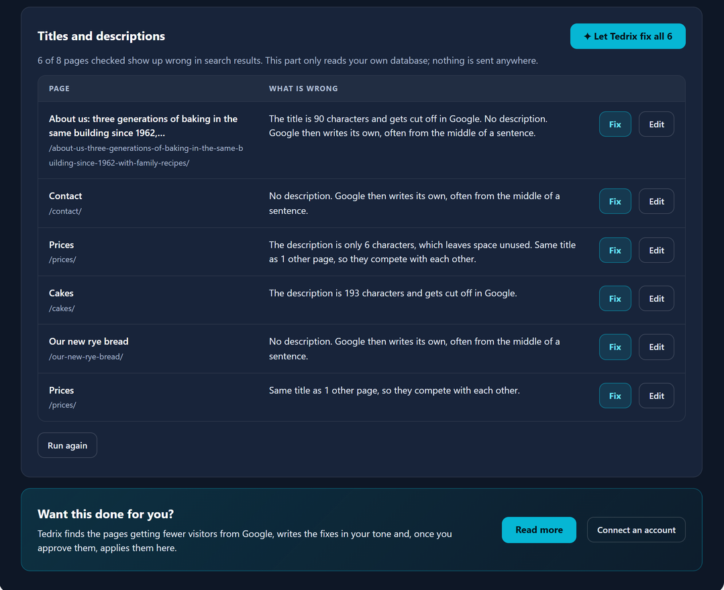Fix the Cakes page description
Image resolution: width=724 pixels, height=590 pixels.
pyautogui.click(x=615, y=298)
